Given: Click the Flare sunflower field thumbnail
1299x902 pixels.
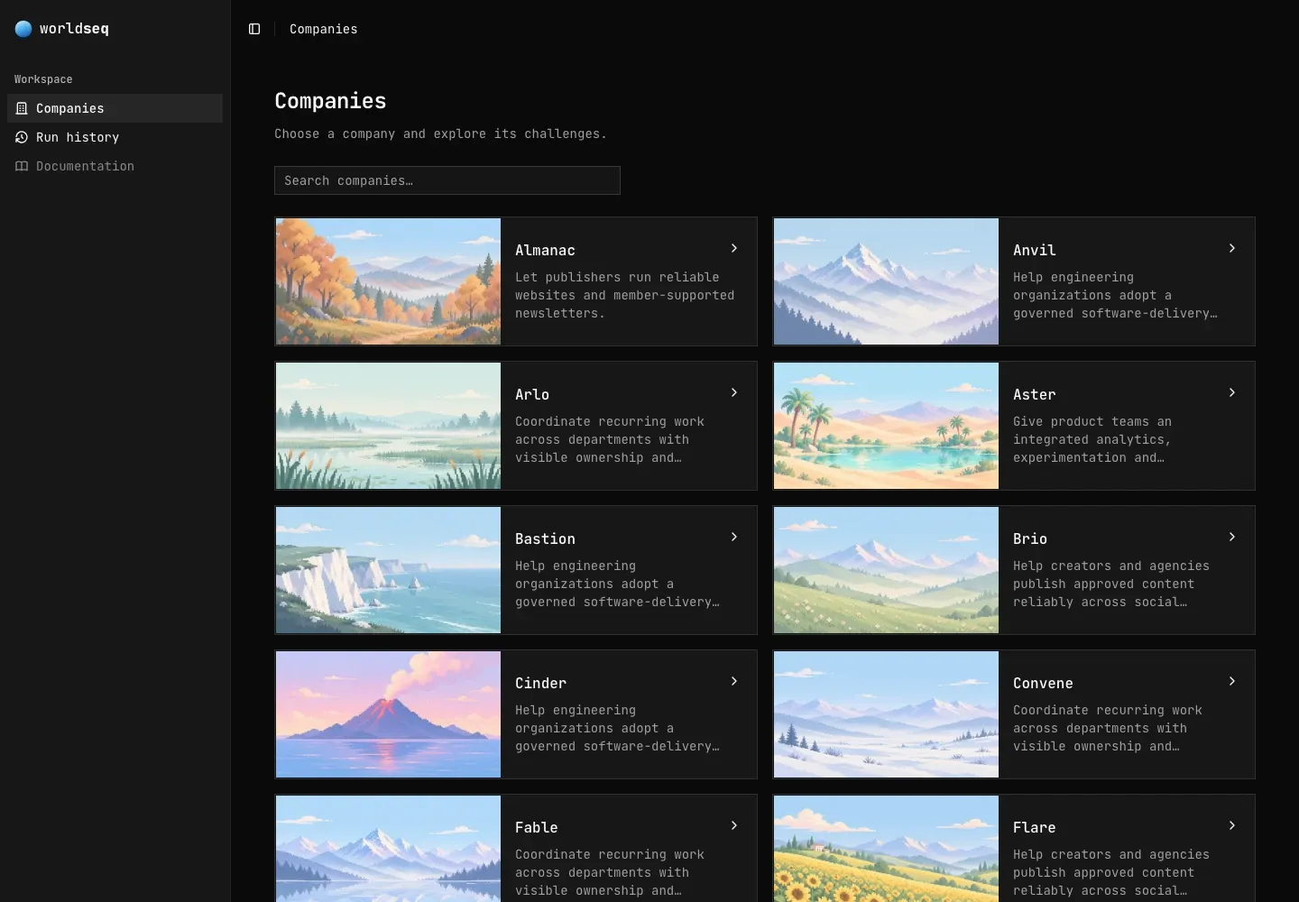Looking at the screenshot, I should [x=886, y=849].
